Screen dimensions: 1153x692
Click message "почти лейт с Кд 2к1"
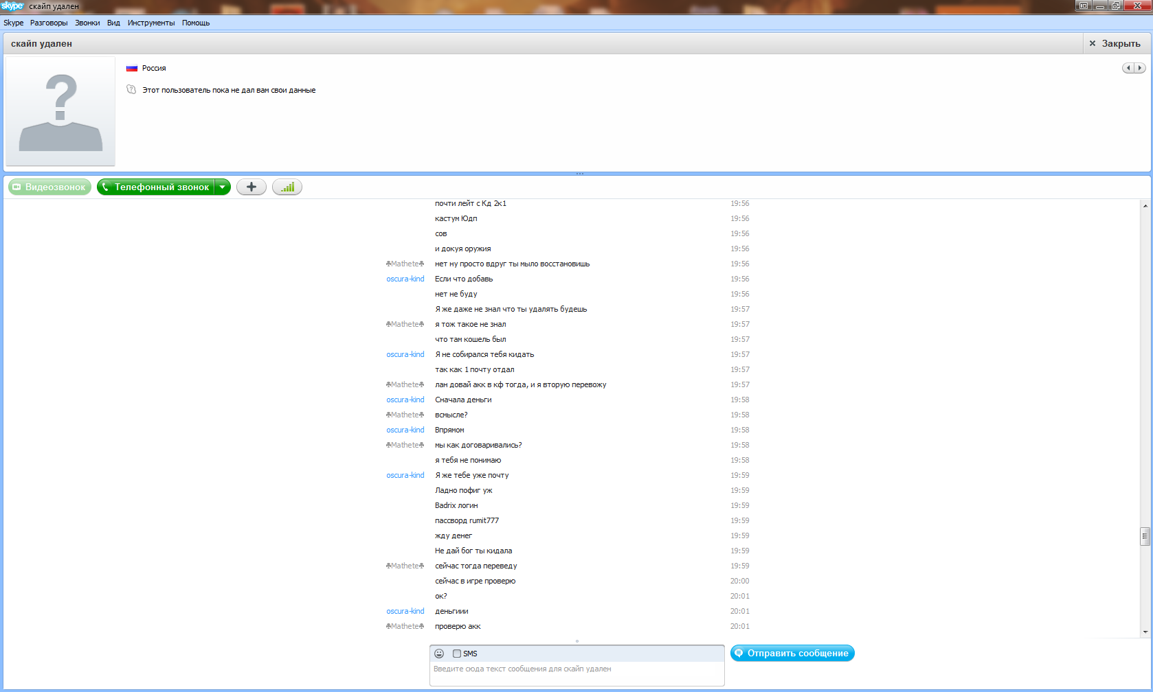tap(471, 203)
